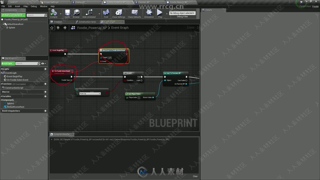
Task: Click the My Blueprint search magnifier icon
Action: [39, 63]
